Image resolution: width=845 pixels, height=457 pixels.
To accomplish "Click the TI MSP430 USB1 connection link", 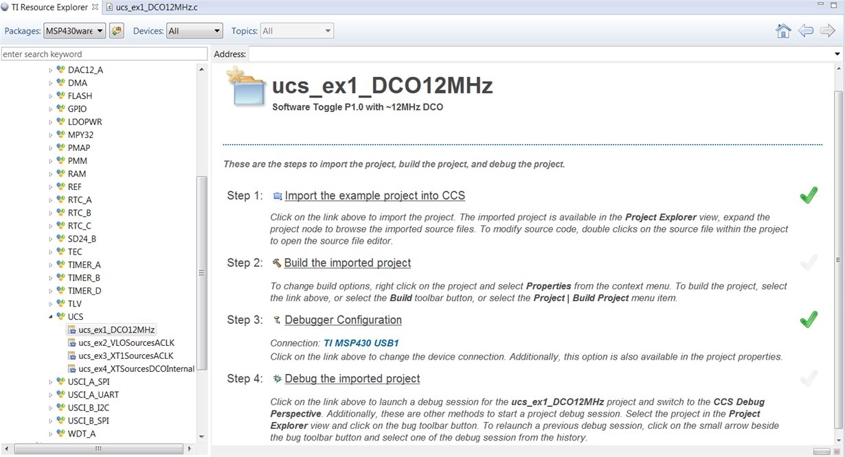I will coord(361,343).
